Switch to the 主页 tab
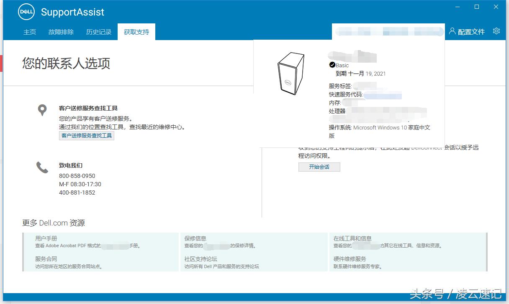Viewport: 509px width, 304px height. point(29,32)
